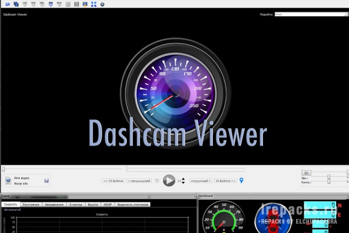Click the circular replay arrow icon
The height and width of the screenshot is (233, 349).
coord(157,181)
